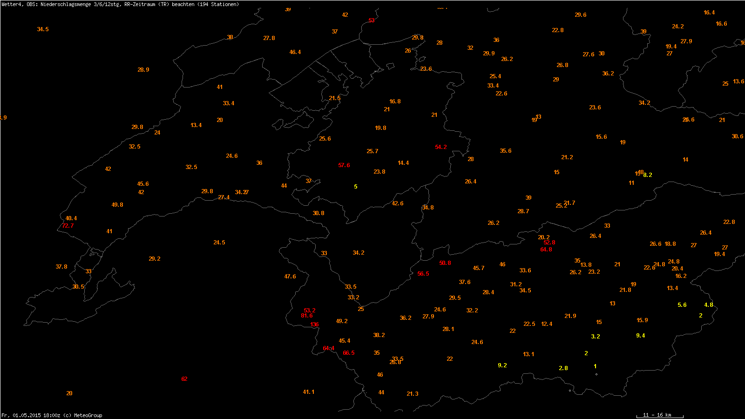Click the red 54.2 precipitation value

(441, 147)
